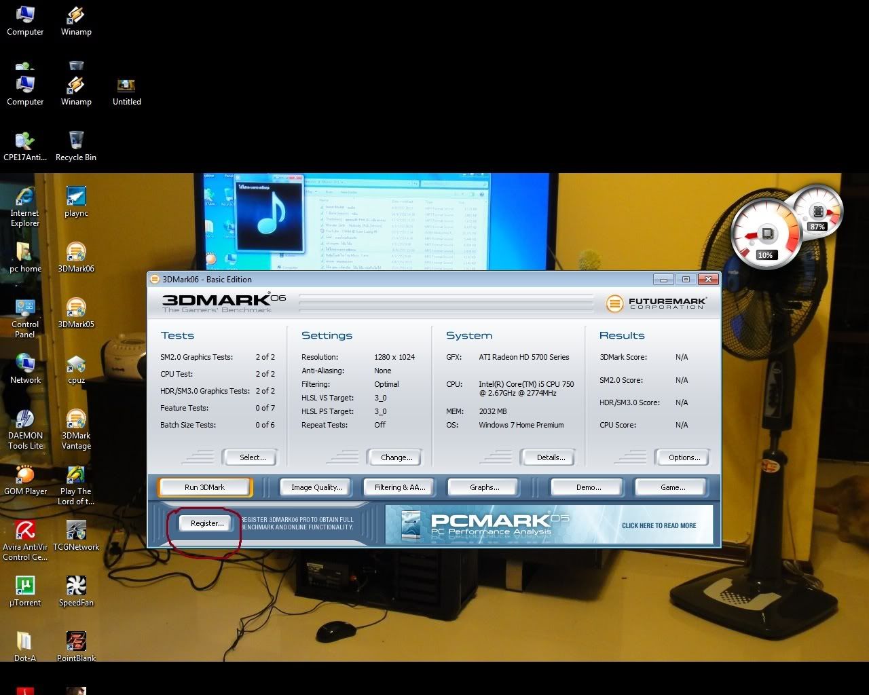
Task: Launch GOM Player from desktop
Action: click(25, 476)
